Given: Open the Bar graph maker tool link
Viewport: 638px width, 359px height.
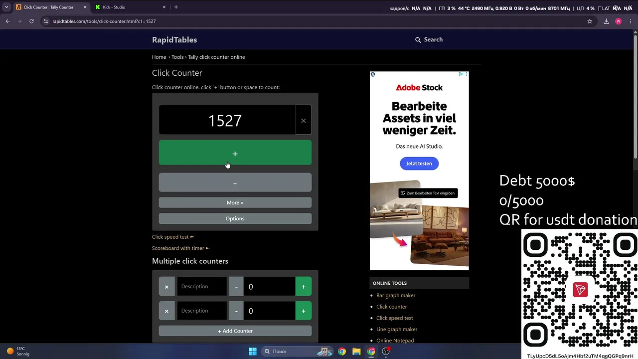Looking at the screenshot, I should [396, 295].
